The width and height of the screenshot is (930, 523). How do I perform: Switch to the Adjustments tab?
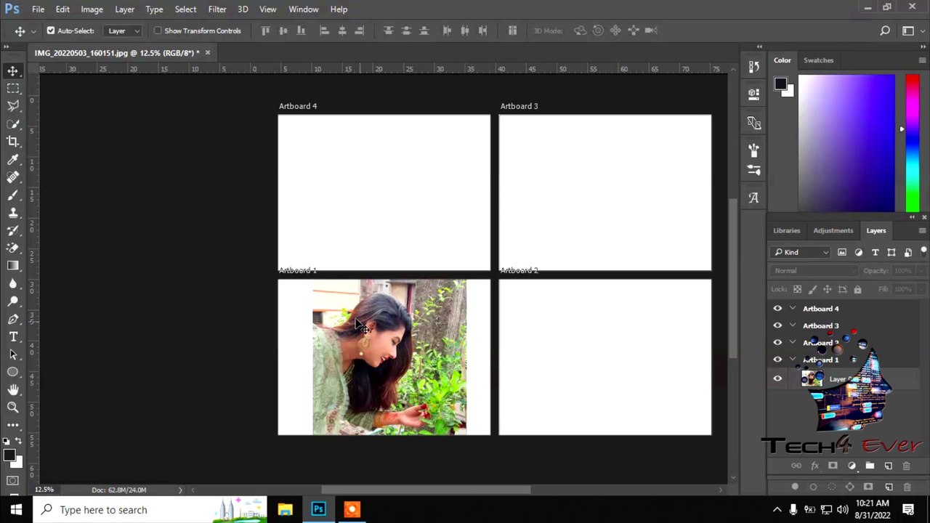tap(833, 230)
